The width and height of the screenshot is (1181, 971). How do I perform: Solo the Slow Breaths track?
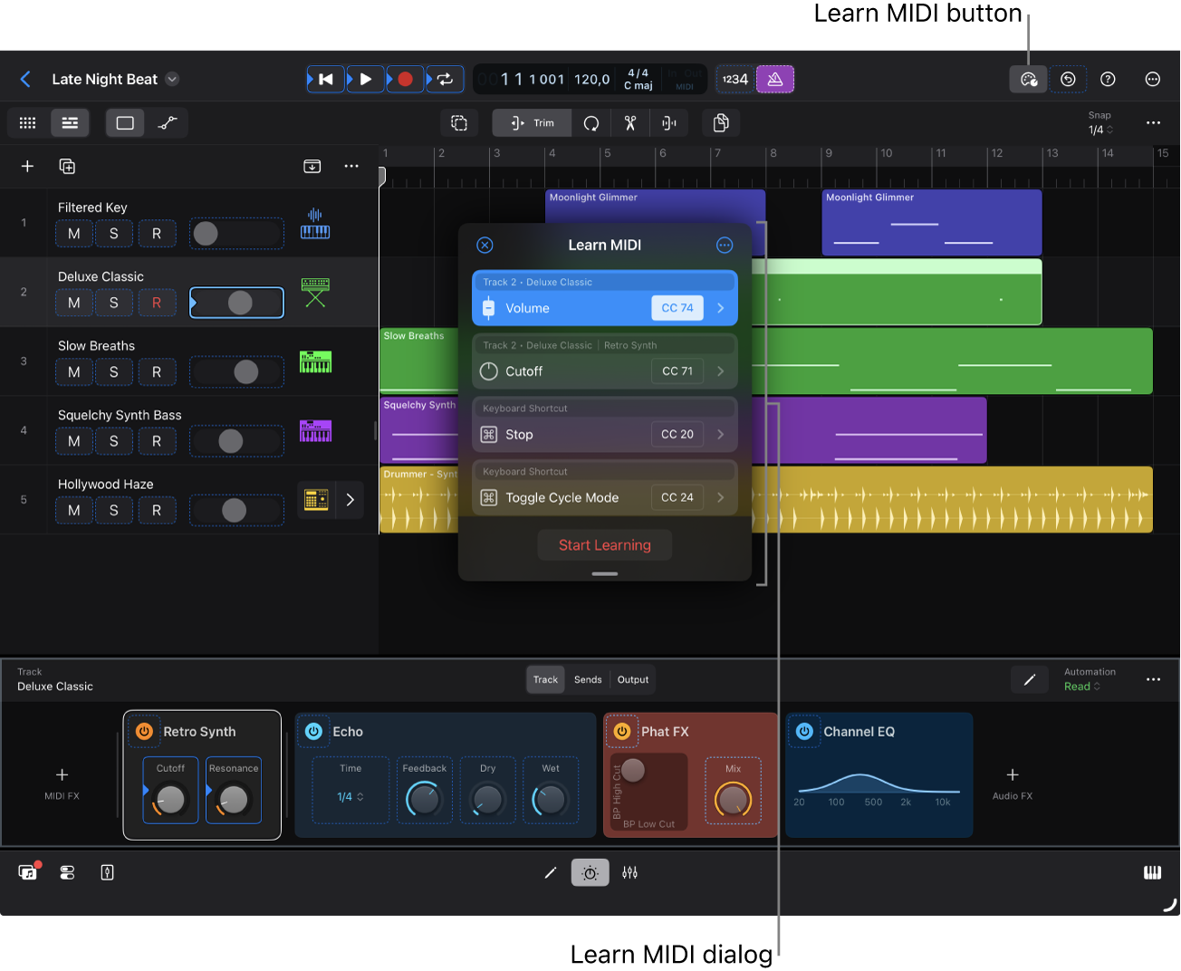(x=114, y=371)
